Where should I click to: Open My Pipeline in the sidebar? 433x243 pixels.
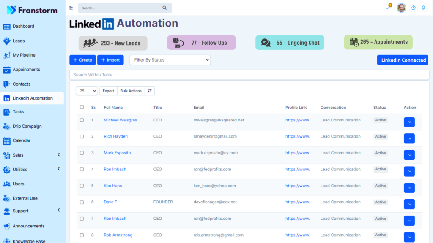click(24, 55)
